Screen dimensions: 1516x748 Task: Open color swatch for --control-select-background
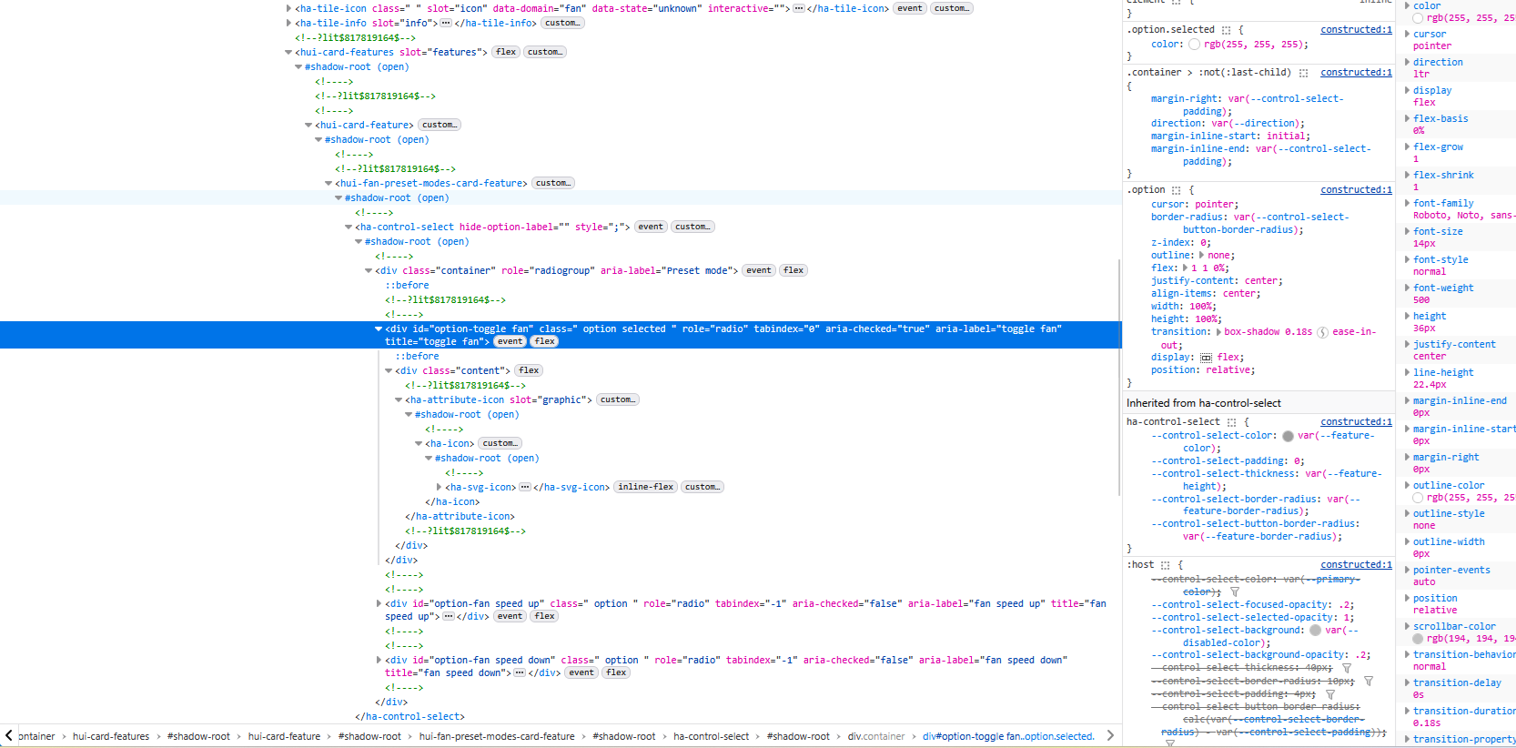tap(1315, 630)
